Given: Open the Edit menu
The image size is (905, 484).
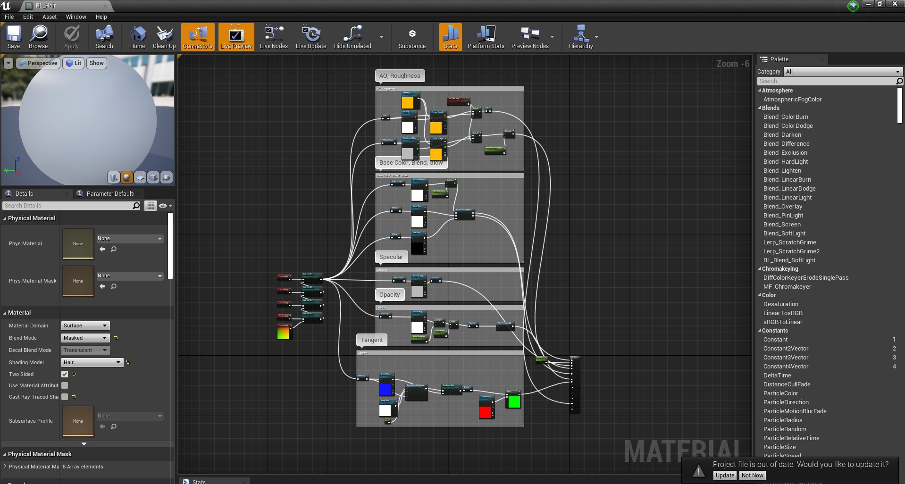Looking at the screenshot, I should [28, 17].
